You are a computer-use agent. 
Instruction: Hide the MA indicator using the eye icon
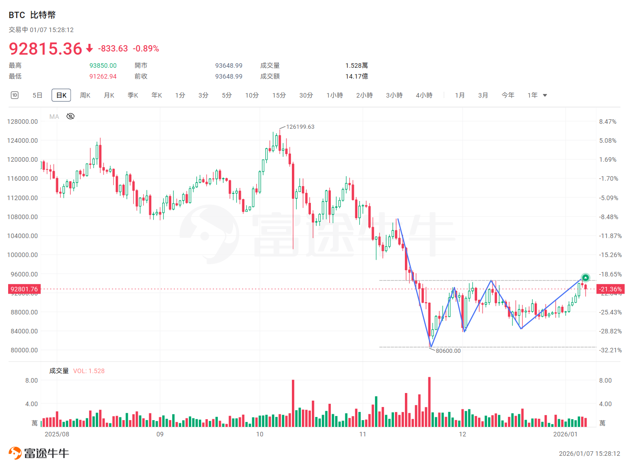(70, 116)
